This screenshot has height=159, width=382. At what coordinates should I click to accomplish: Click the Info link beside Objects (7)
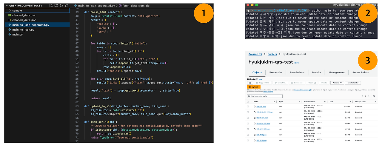260,79
